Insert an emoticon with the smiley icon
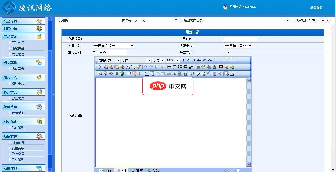This screenshot has height=172, width=336. coord(198,73)
